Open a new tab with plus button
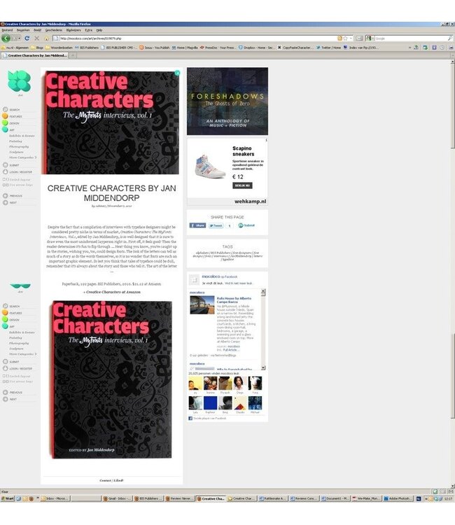This screenshot has height=525, width=455. pos(73,55)
